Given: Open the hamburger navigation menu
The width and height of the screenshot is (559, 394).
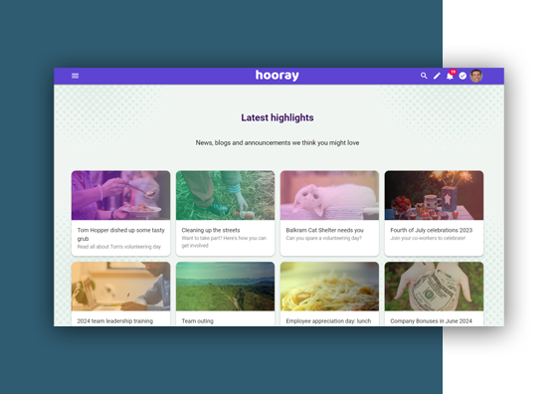Looking at the screenshot, I should tap(75, 76).
